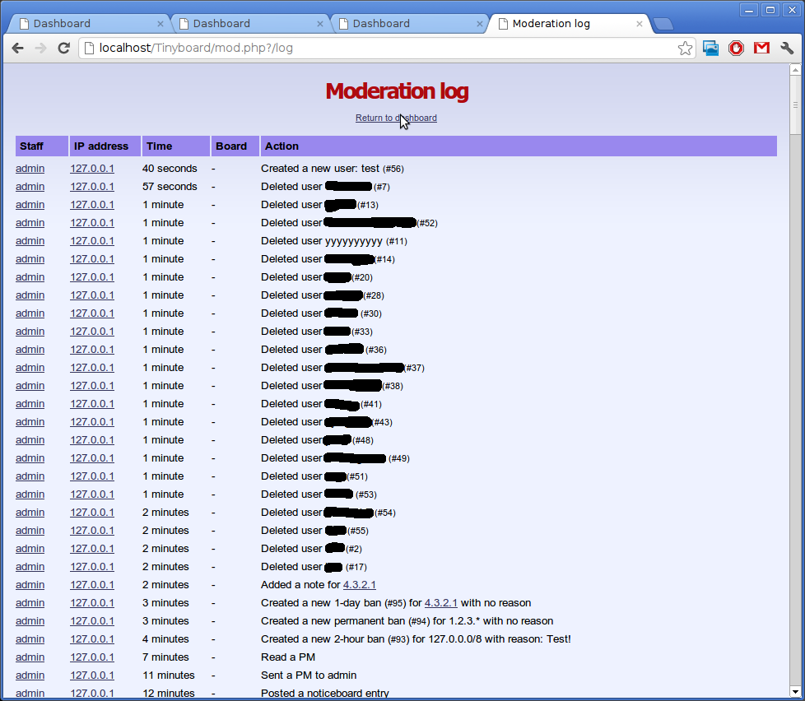Reload the page with the refresh icon
The height and width of the screenshot is (701, 805).
(x=63, y=49)
